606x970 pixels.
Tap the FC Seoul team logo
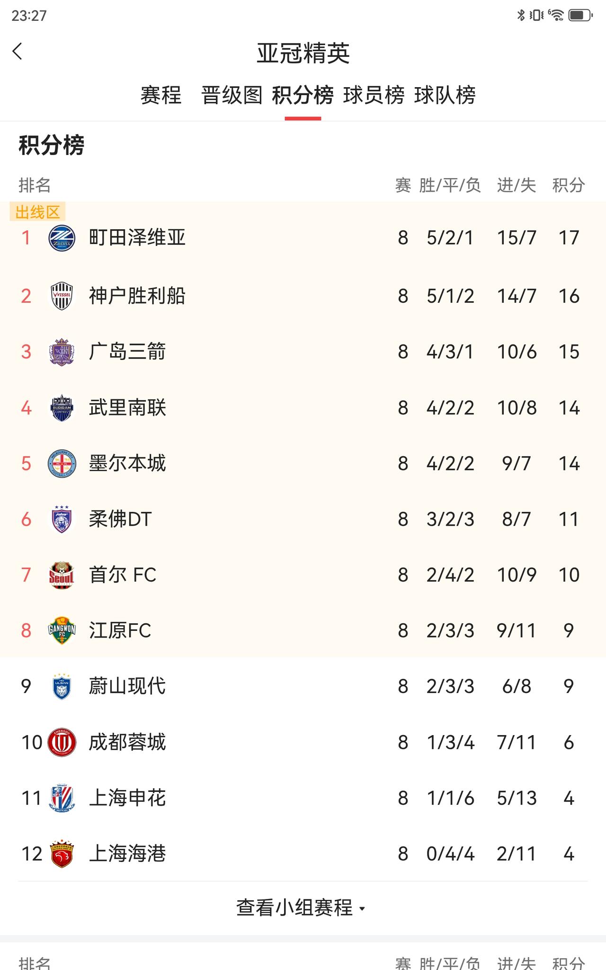pyautogui.click(x=62, y=575)
